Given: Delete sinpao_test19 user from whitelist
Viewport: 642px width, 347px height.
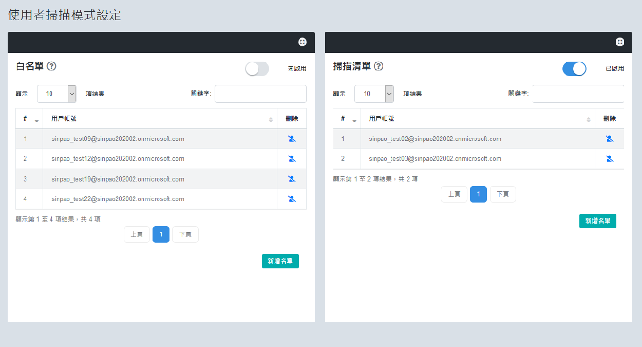Looking at the screenshot, I should pyautogui.click(x=292, y=179).
